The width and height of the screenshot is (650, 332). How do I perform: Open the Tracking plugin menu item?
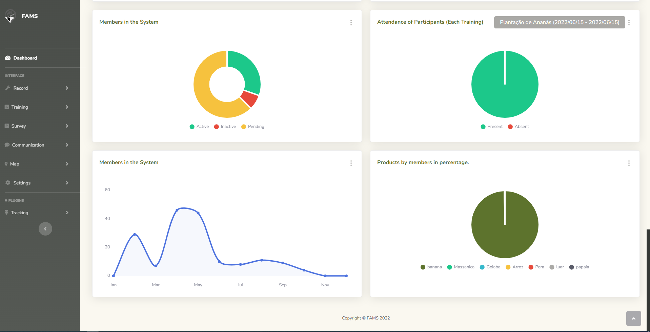[x=19, y=213]
